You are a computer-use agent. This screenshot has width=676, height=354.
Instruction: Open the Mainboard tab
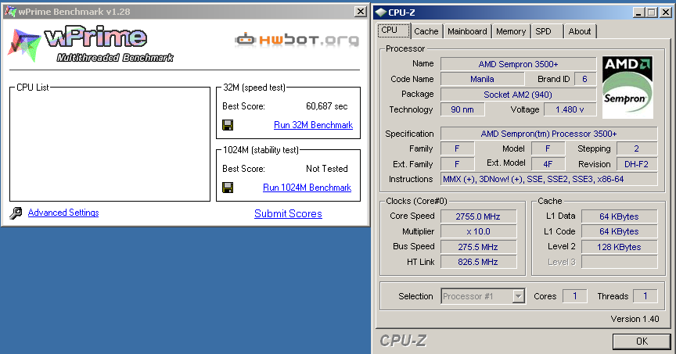pyautogui.click(x=467, y=31)
